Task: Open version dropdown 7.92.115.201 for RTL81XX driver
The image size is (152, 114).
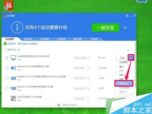Action: [x=81, y=88]
